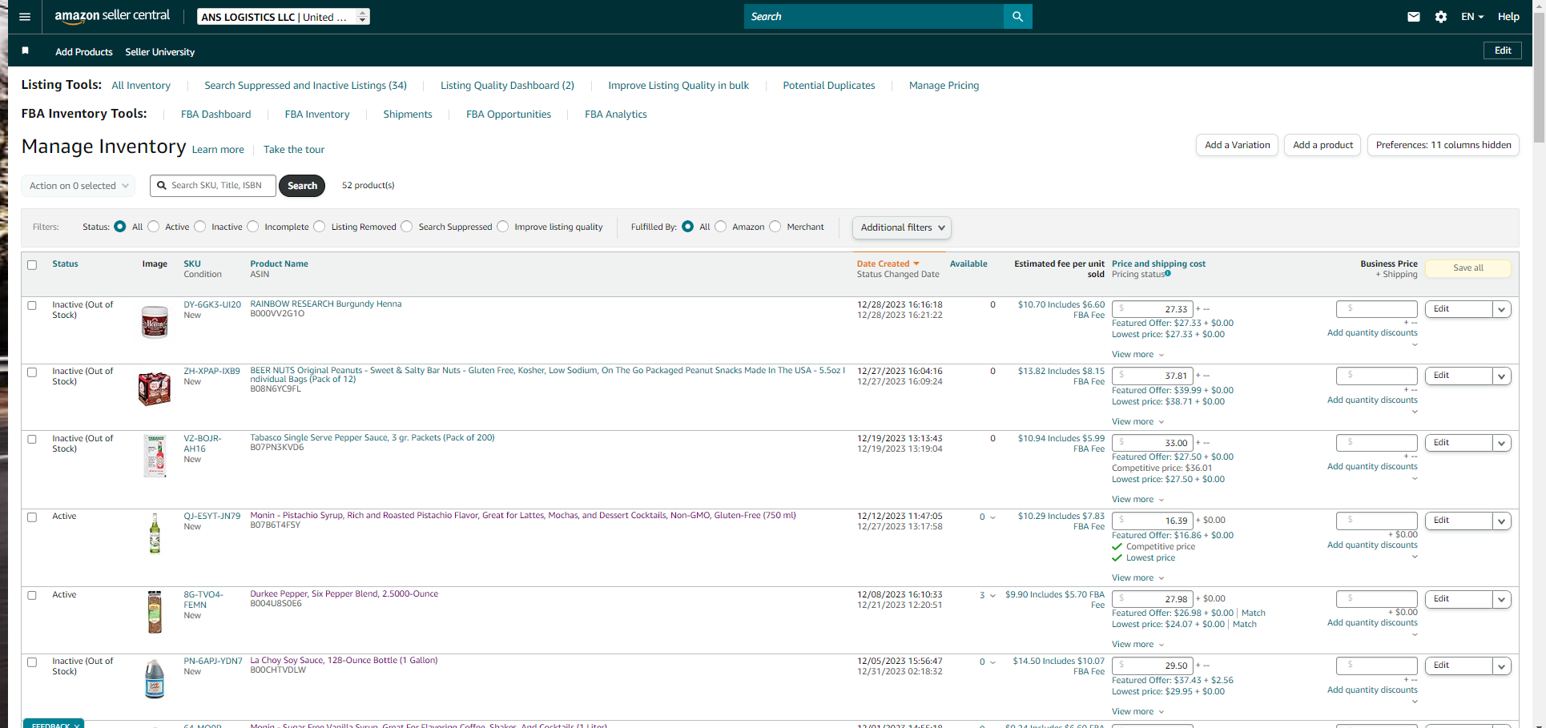This screenshot has width=1546, height=728.
Task: Open Edit dropdown arrow for Rainbow Research row
Action: [1502, 309]
